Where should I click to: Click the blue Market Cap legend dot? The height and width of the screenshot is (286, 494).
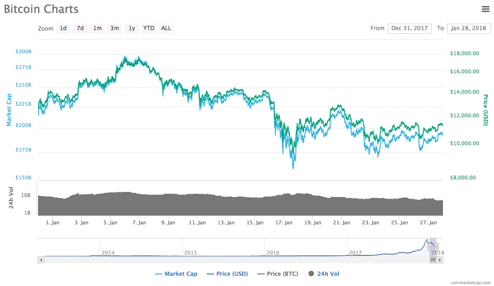coord(158,273)
